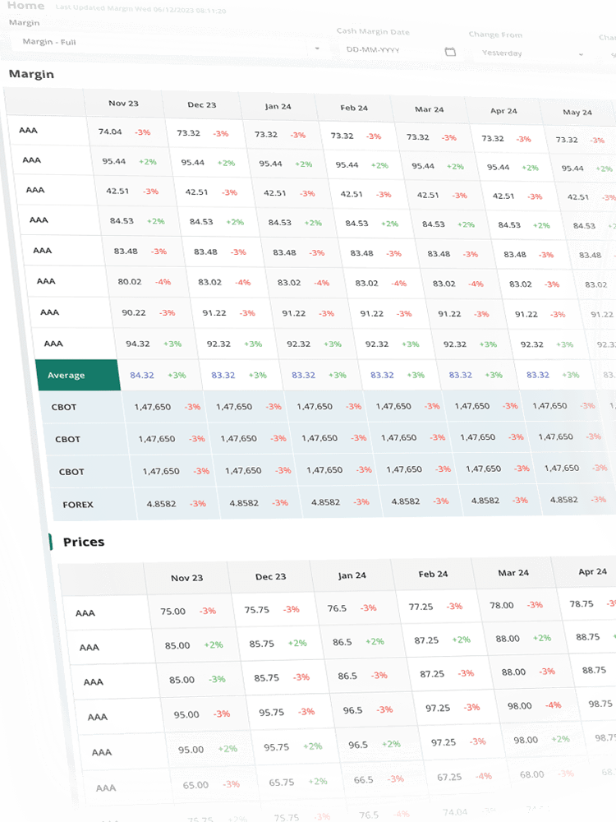Click the 74.04 margin cell for Nov 23
616x822 pixels.
tap(109, 132)
